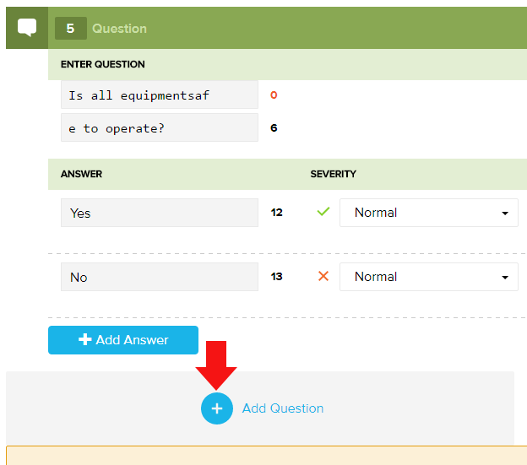527x465 pixels.
Task: Click the red downward arrow
Action: [216, 365]
